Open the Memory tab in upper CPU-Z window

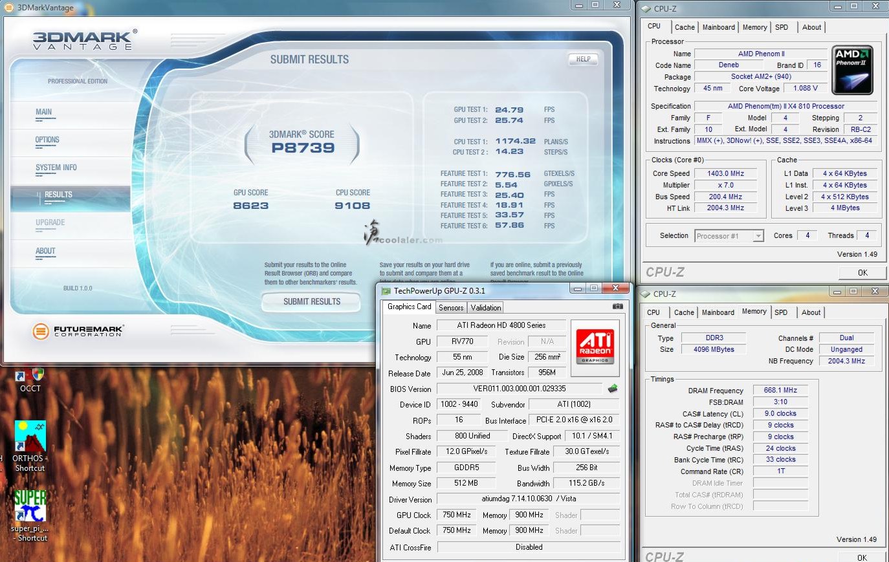tap(755, 27)
